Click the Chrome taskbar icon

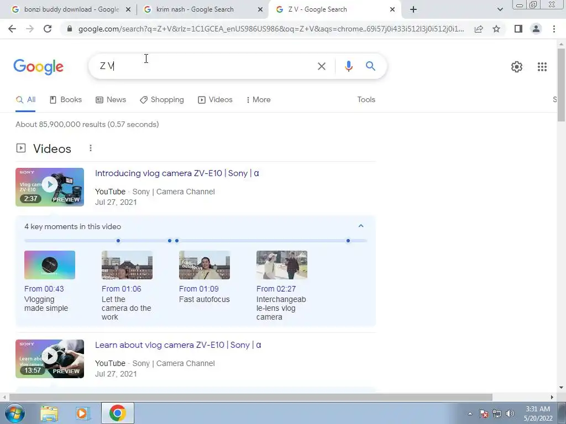click(x=117, y=413)
